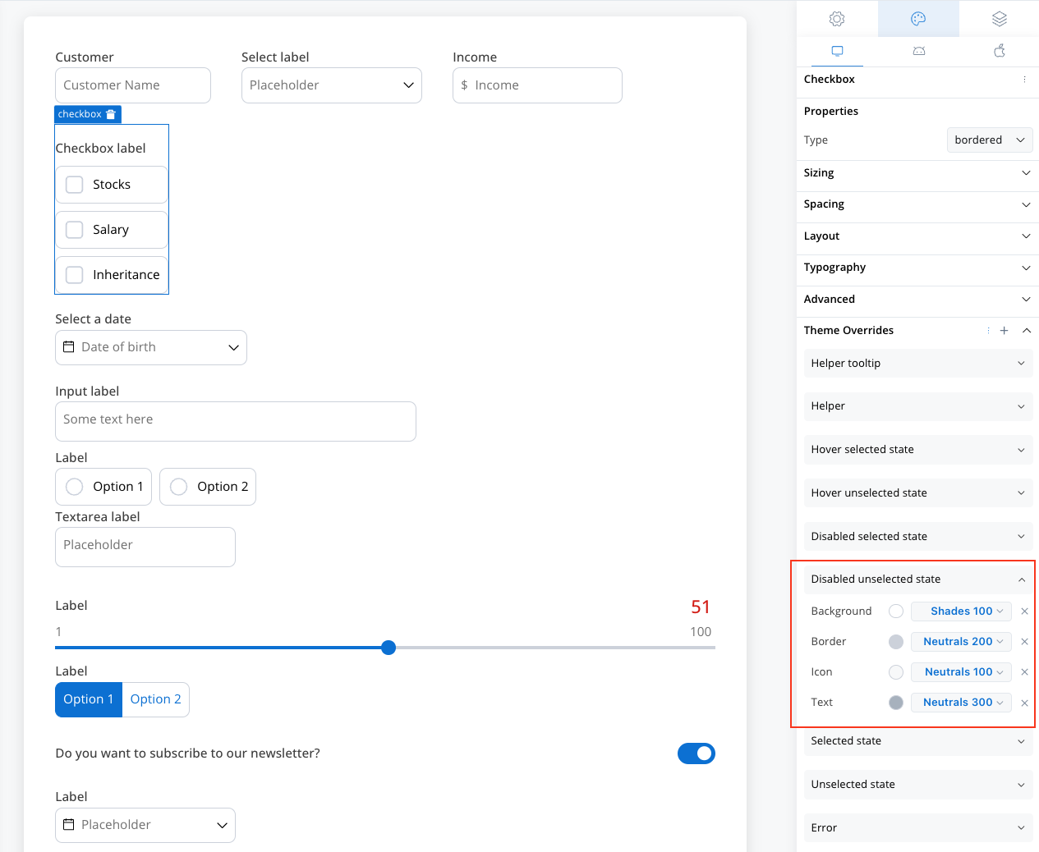Open bottom Placeholder date dropdown arrow
1039x852 pixels.
[x=222, y=826]
